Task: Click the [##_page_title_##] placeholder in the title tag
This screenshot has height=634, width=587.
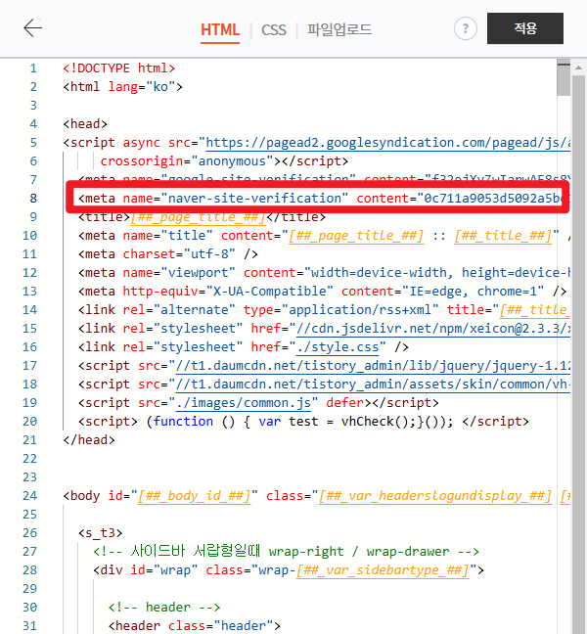Action: click(x=198, y=217)
